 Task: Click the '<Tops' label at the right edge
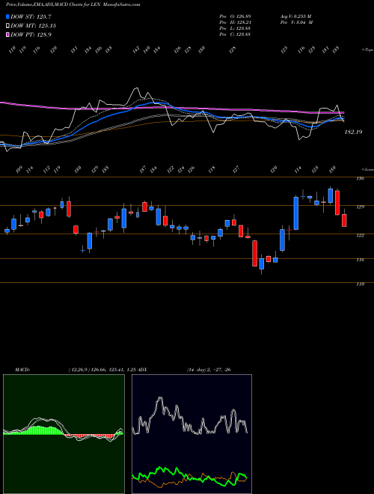pyautogui.click(x=367, y=50)
